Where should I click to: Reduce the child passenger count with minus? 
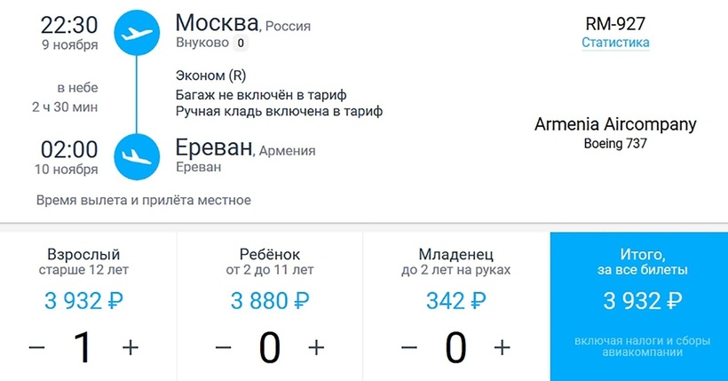click(223, 347)
